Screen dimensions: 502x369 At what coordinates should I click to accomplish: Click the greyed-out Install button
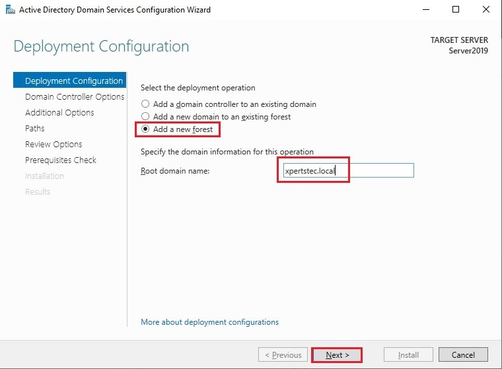coord(408,354)
